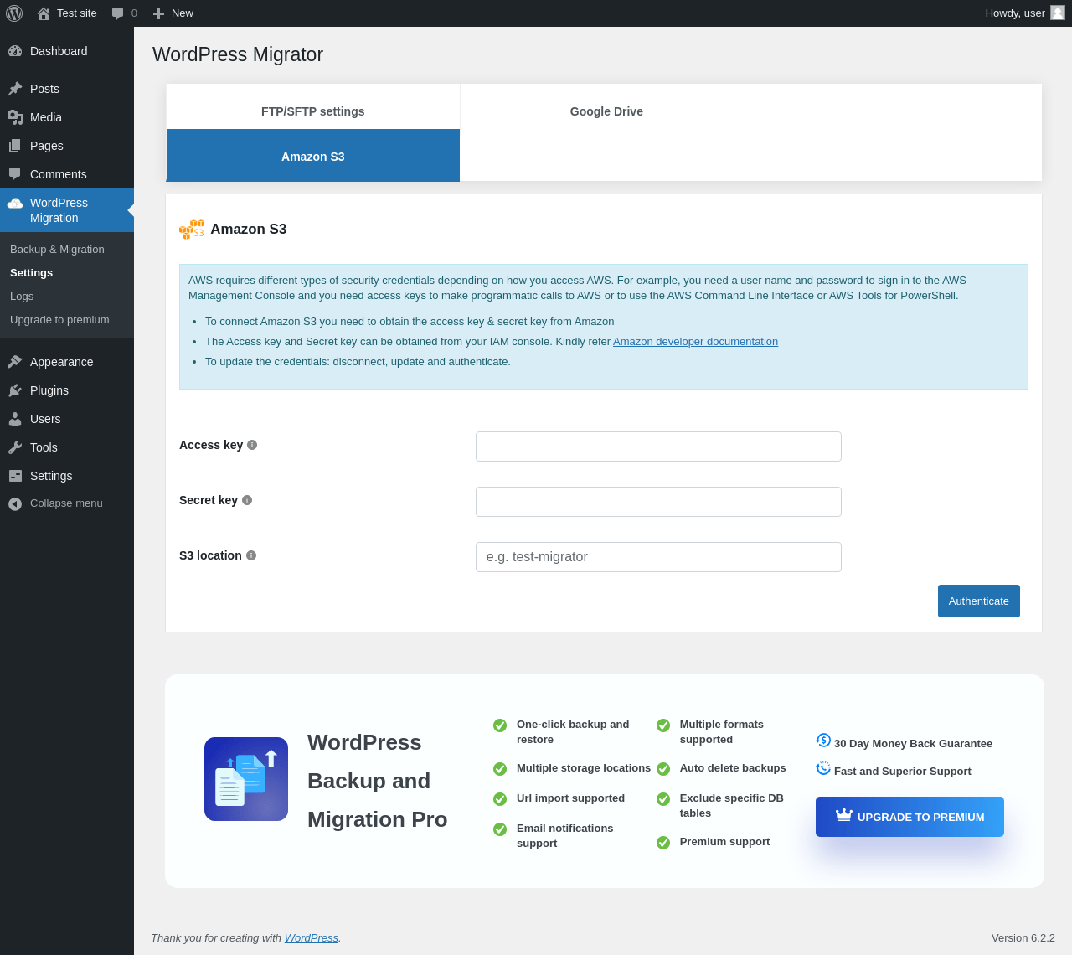Click the S3 location info icon
This screenshot has height=955, width=1072.
click(251, 555)
